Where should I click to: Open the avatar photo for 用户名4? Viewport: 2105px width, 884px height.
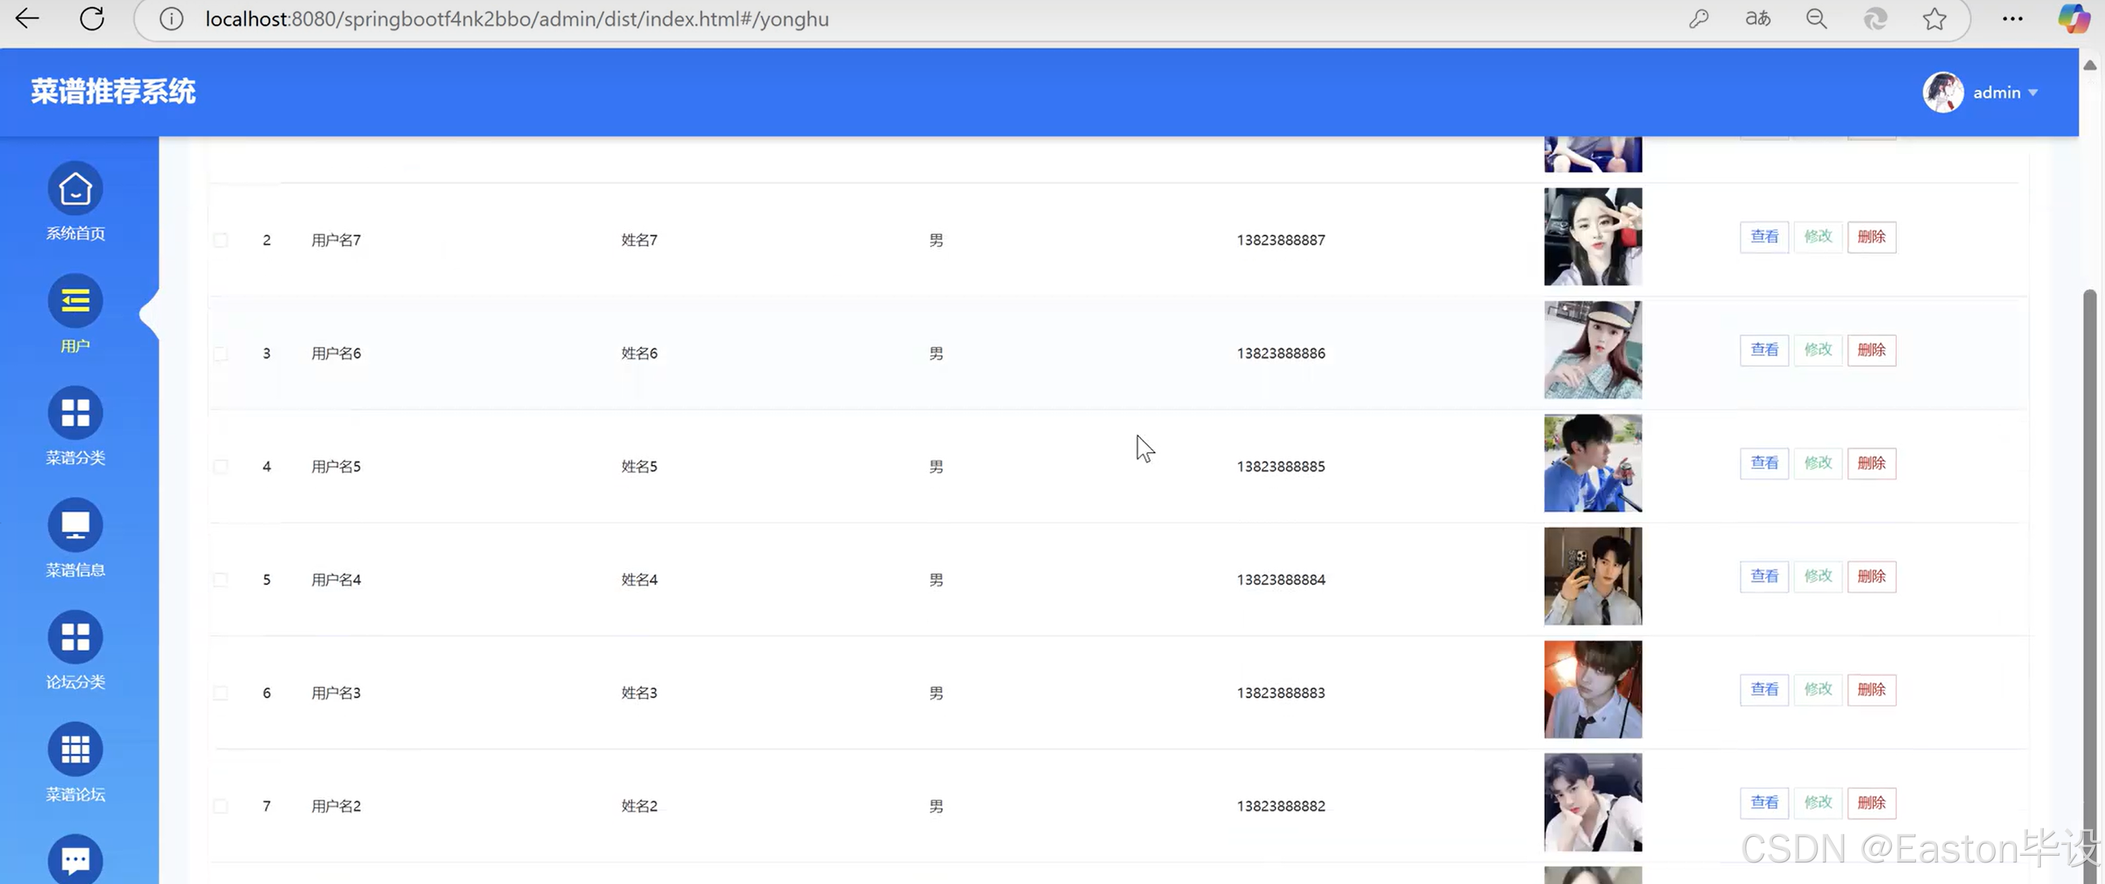tap(1593, 577)
